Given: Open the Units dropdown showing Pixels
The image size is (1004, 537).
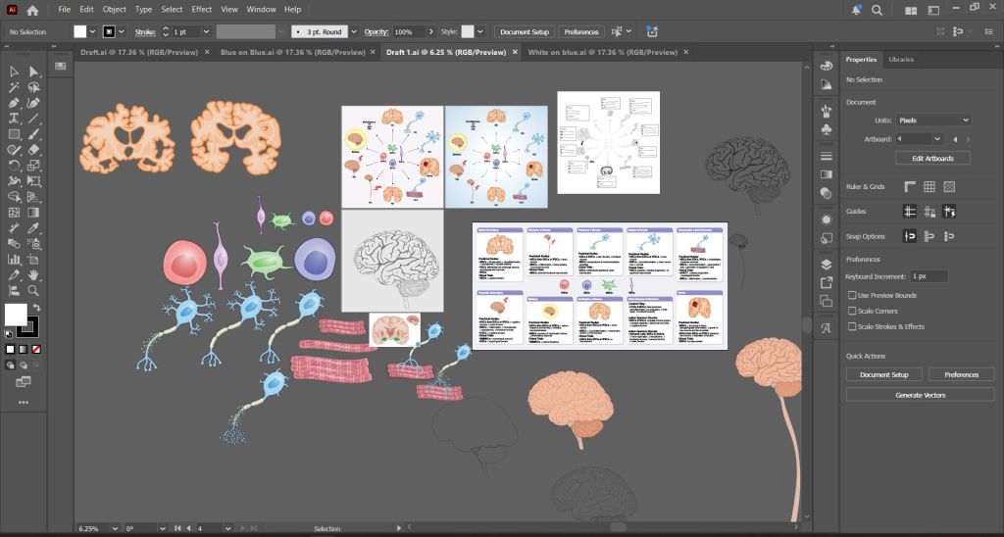Looking at the screenshot, I should coord(933,121).
